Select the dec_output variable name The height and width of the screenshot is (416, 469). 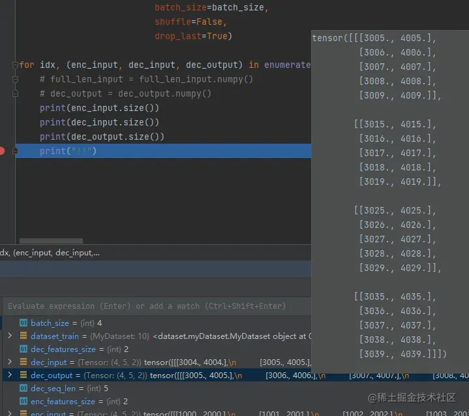click(x=52, y=376)
